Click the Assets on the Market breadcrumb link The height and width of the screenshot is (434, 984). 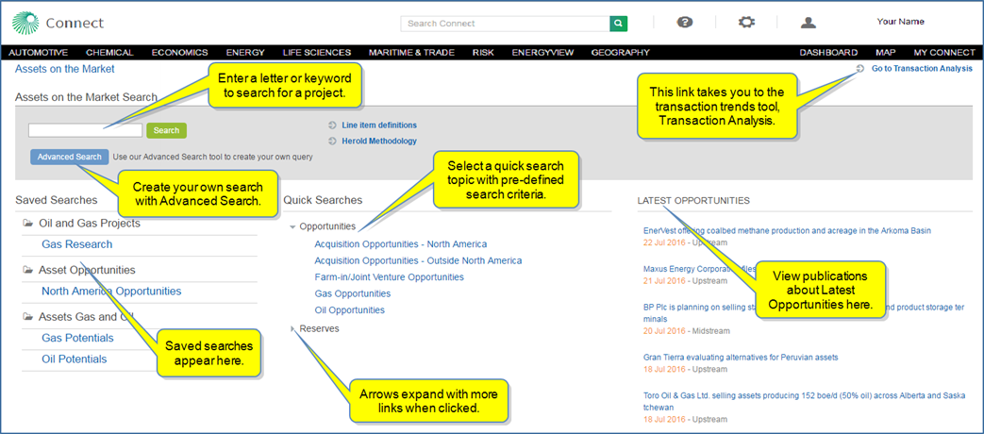(65, 69)
